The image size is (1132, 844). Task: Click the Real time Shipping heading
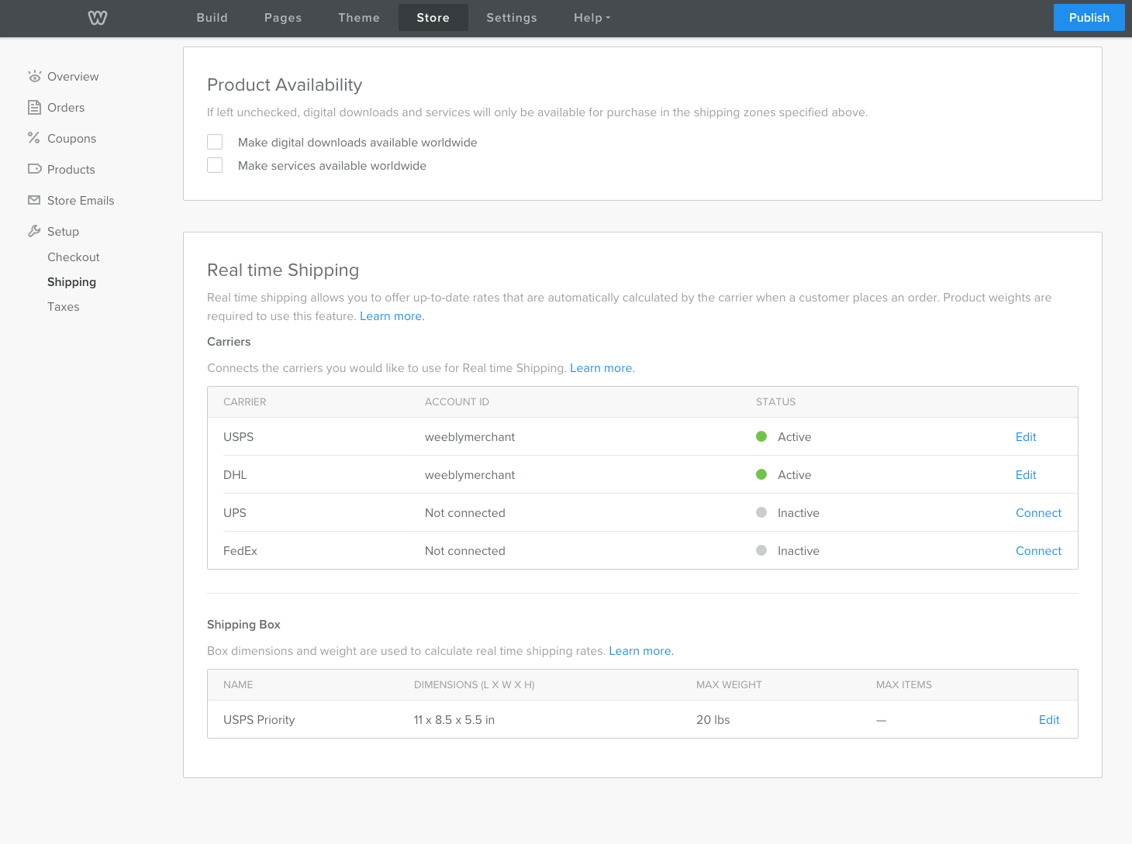283,270
